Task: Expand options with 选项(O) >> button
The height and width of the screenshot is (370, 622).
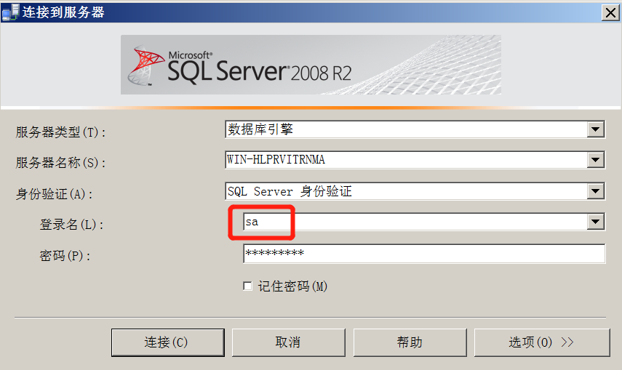Action: point(542,342)
